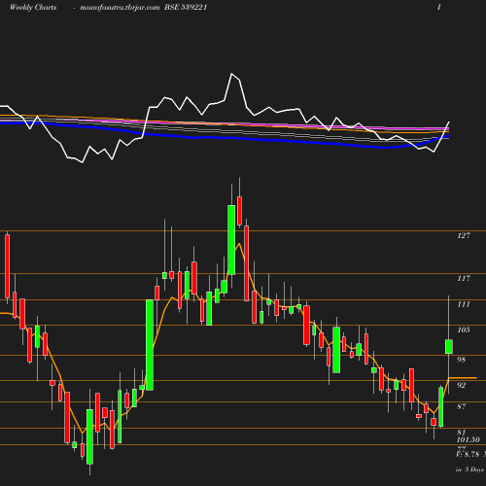Click the 117 price axis label

[464, 278]
